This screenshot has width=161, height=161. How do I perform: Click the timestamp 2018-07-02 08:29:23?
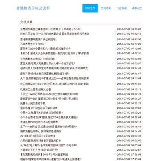(129, 113)
